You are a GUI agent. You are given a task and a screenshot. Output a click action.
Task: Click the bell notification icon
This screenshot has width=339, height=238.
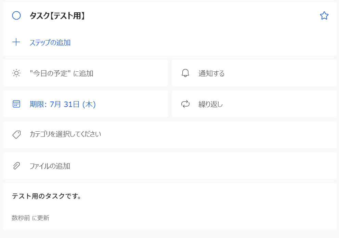click(x=185, y=73)
